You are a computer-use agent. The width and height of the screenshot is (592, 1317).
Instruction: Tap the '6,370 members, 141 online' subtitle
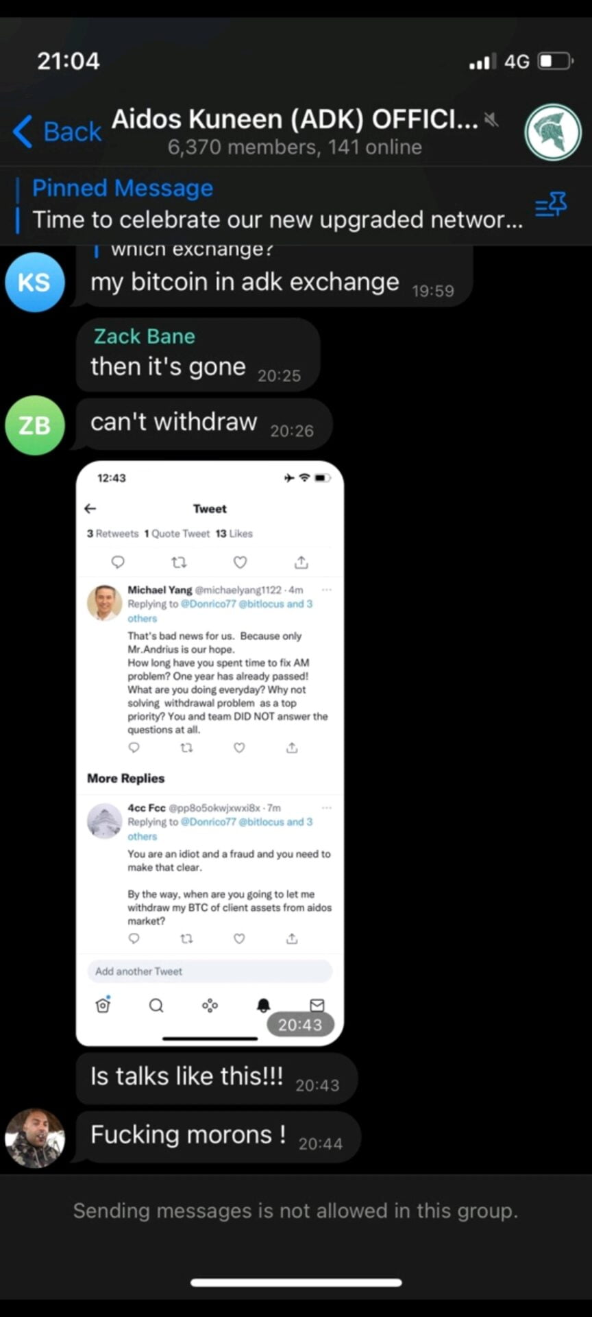(x=295, y=147)
